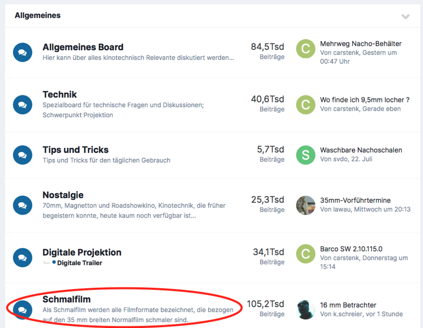The width and height of the screenshot is (423, 328).
Task: Collapse the Allgemeines category with chevron
Action: 406,17
